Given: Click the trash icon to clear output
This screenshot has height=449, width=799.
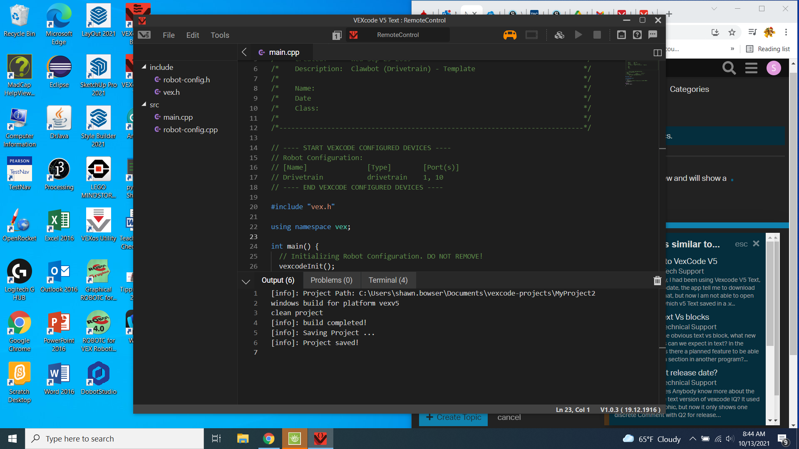Looking at the screenshot, I should coord(657,281).
